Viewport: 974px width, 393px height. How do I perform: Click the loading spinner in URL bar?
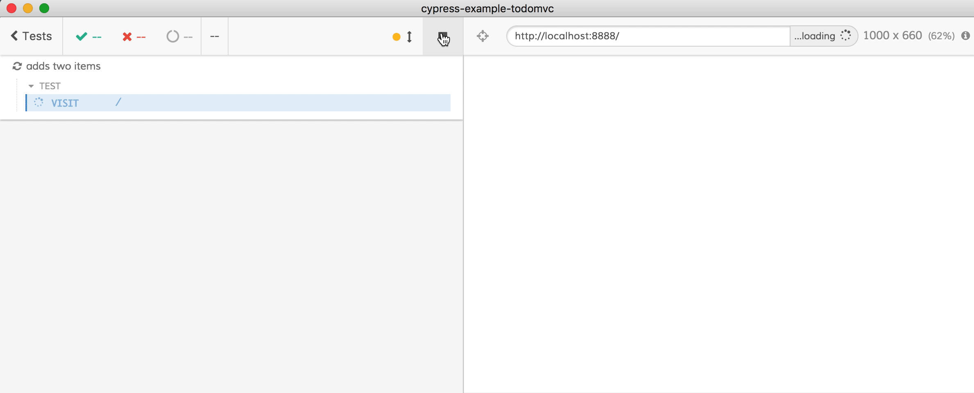click(845, 36)
